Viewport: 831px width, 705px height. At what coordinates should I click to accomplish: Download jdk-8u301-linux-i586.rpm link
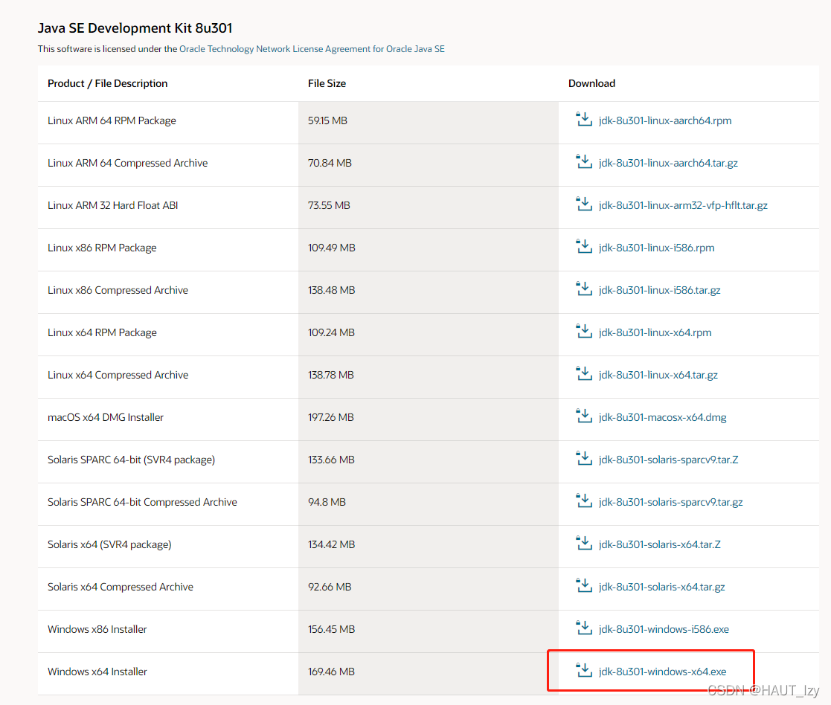pyautogui.click(x=657, y=248)
